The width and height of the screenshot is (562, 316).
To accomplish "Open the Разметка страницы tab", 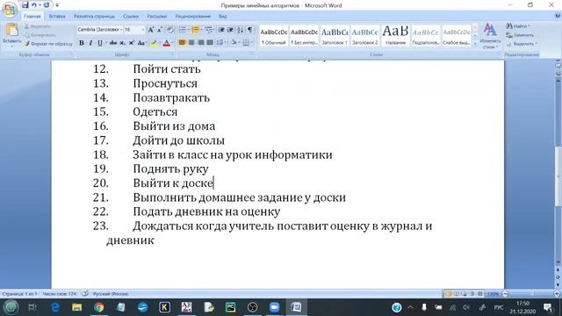I will pyautogui.click(x=95, y=16).
